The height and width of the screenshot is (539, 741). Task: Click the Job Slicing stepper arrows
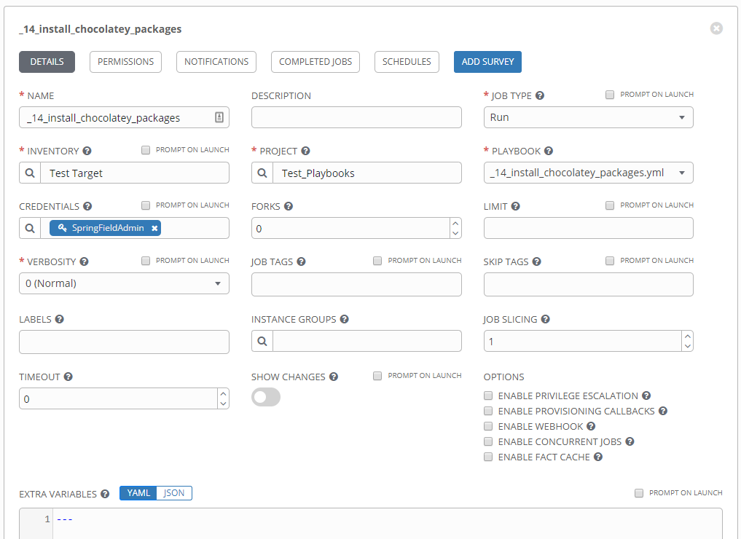click(x=687, y=341)
